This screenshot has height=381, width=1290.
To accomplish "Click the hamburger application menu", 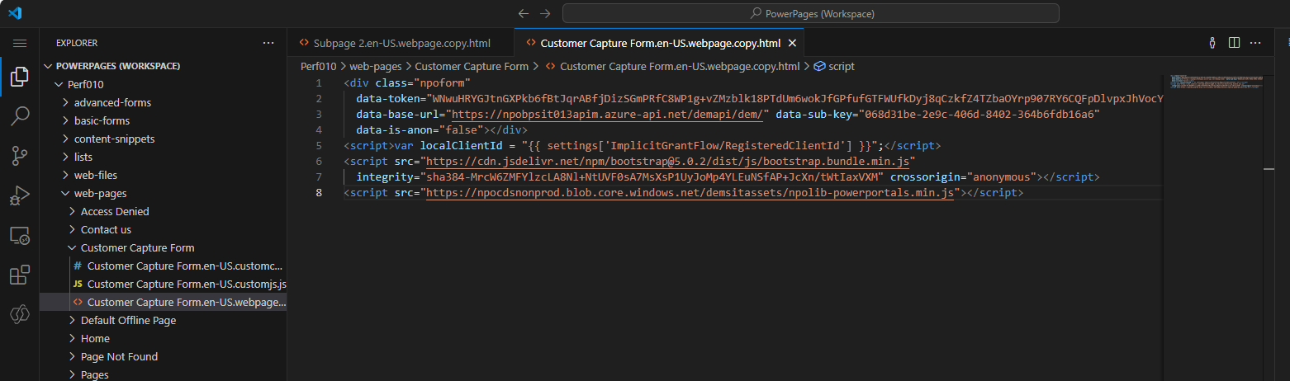I will (20, 43).
